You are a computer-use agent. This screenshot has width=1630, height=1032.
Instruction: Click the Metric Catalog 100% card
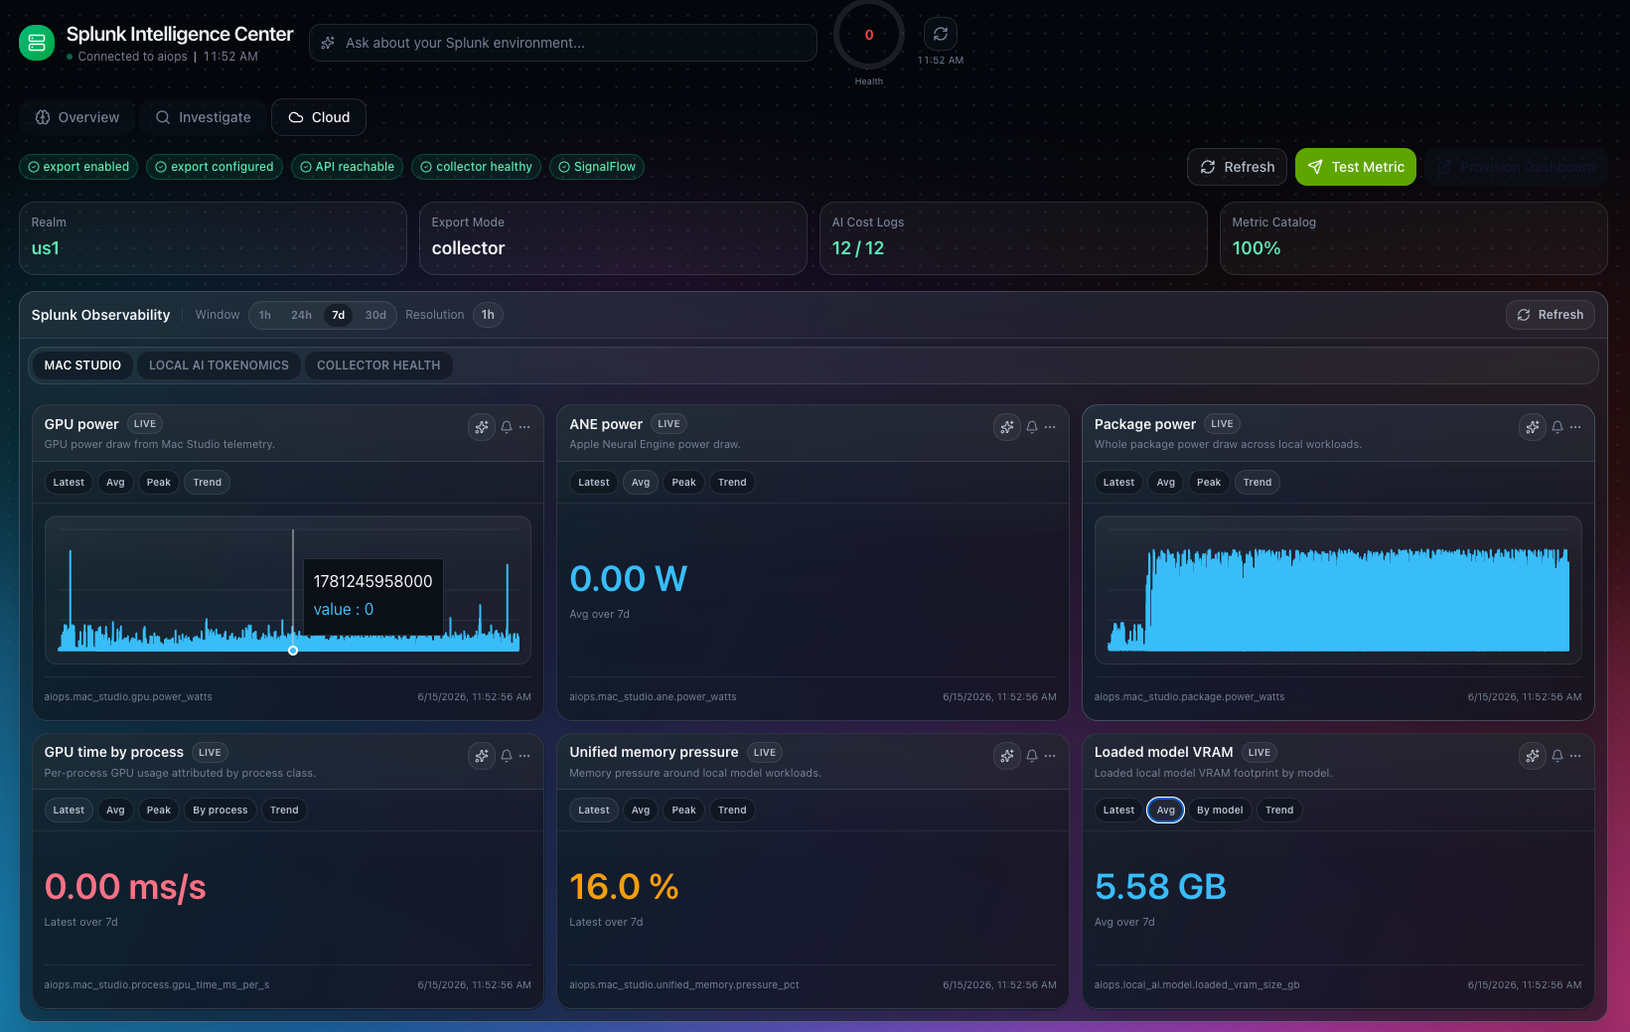pos(1413,238)
